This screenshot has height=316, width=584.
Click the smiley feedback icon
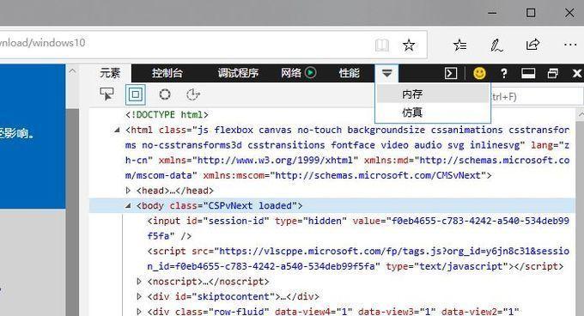coord(479,73)
